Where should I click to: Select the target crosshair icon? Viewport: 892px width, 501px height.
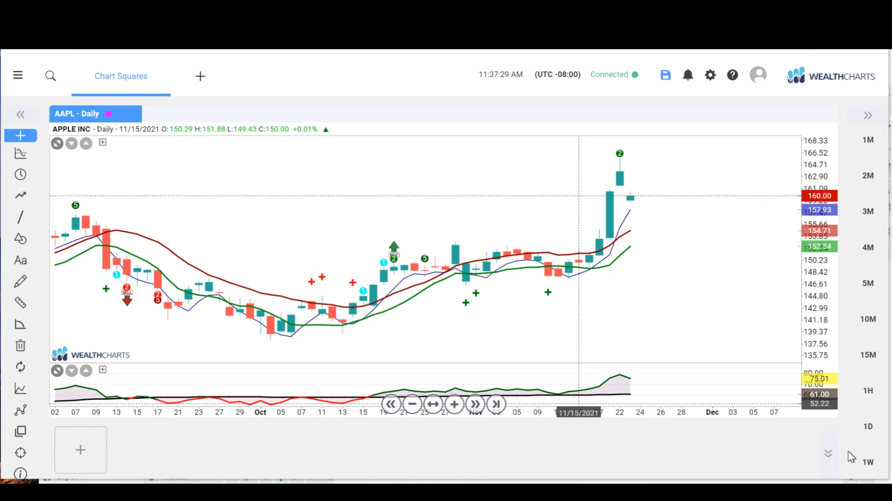pyautogui.click(x=20, y=453)
